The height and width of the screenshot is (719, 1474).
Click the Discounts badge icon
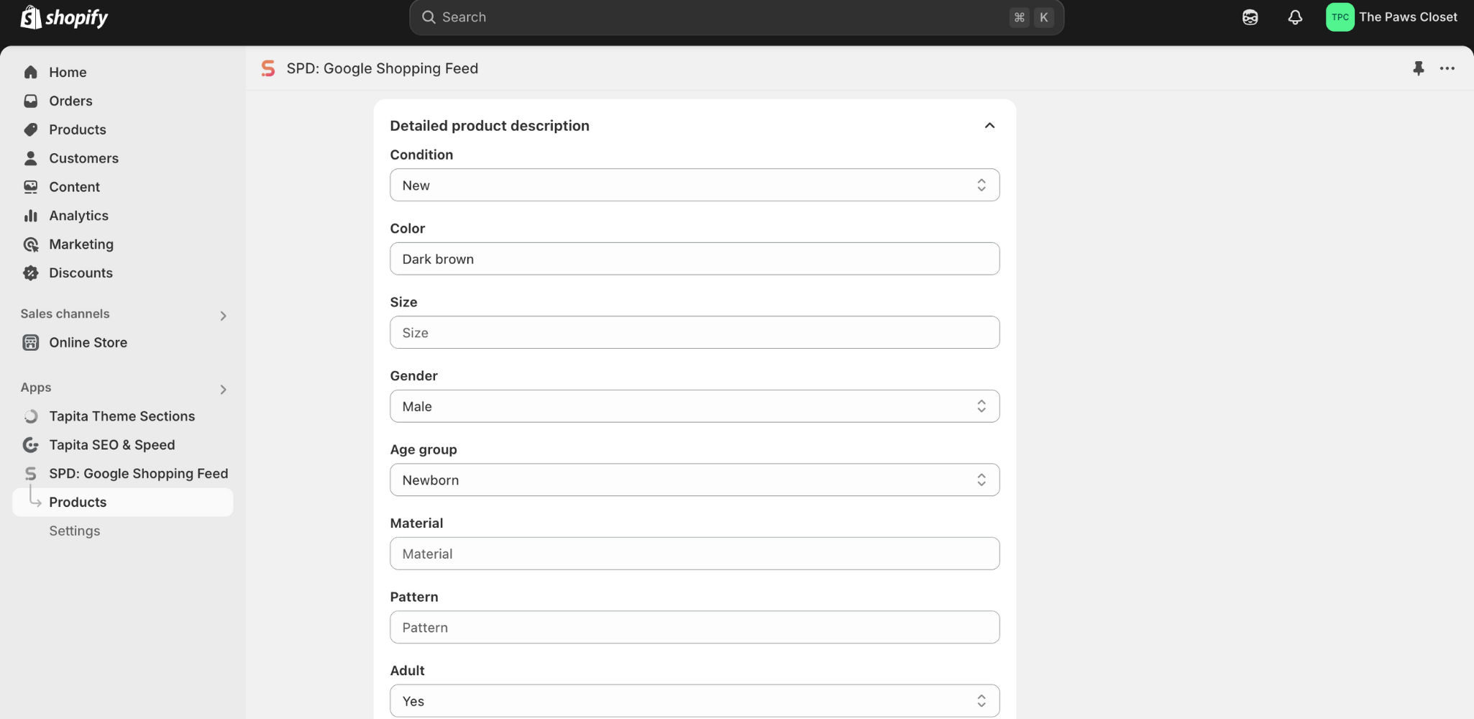[30, 273]
